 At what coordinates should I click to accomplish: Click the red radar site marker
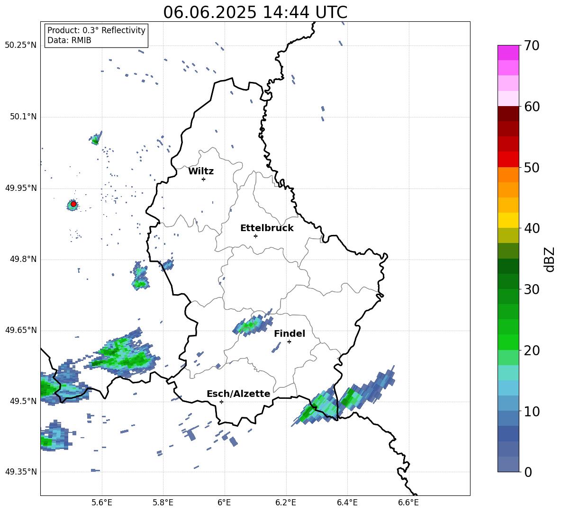point(73,204)
